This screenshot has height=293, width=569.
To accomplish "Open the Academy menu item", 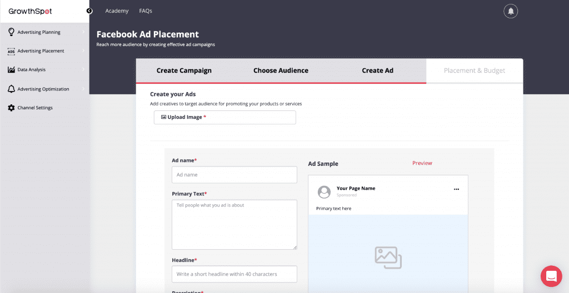I will 117,11.
